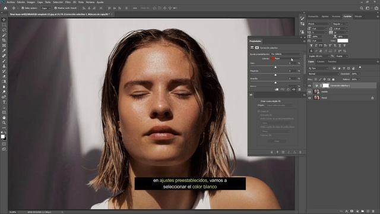The image size is (380, 214).
Task: Switch to the Canales tab
Action: click(321, 62)
